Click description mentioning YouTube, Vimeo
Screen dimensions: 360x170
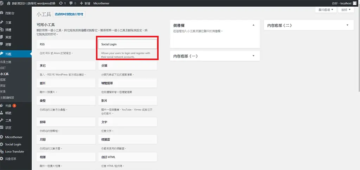127,111
